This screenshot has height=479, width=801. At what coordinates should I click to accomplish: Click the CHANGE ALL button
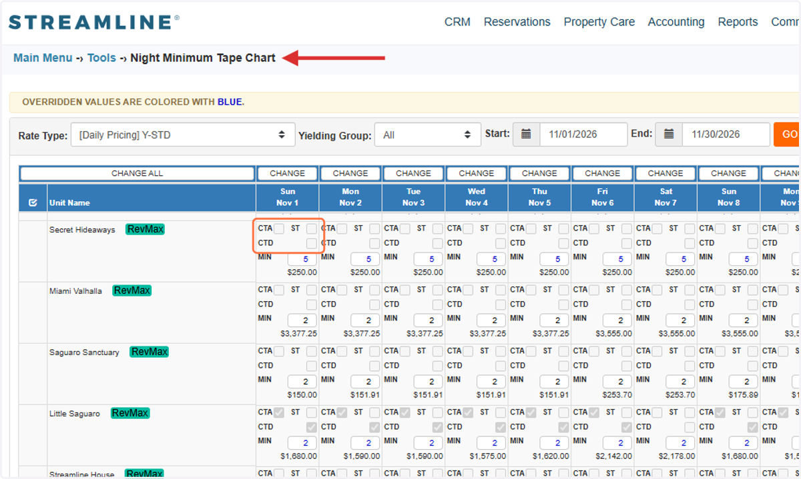137,173
